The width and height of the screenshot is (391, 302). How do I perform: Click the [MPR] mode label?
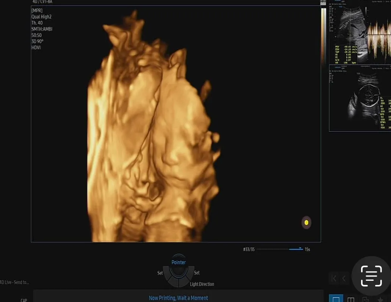[x=37, y=11]
